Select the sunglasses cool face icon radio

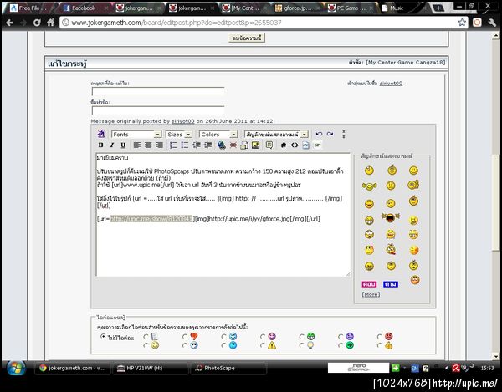coord(185,345)
